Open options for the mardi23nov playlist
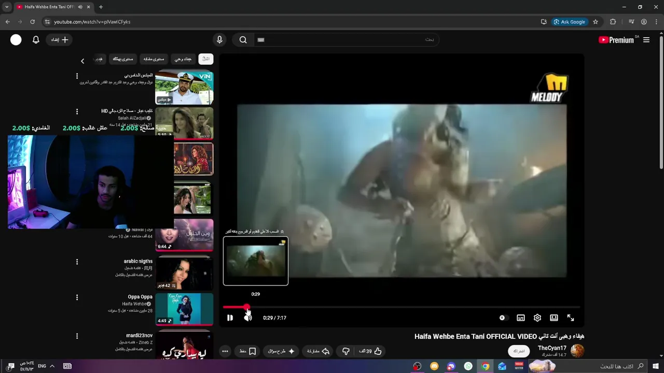 77,336
